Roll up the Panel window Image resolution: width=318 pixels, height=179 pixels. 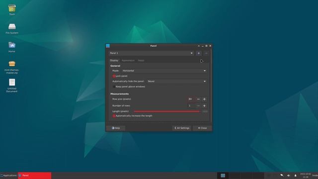coord(199,46)
